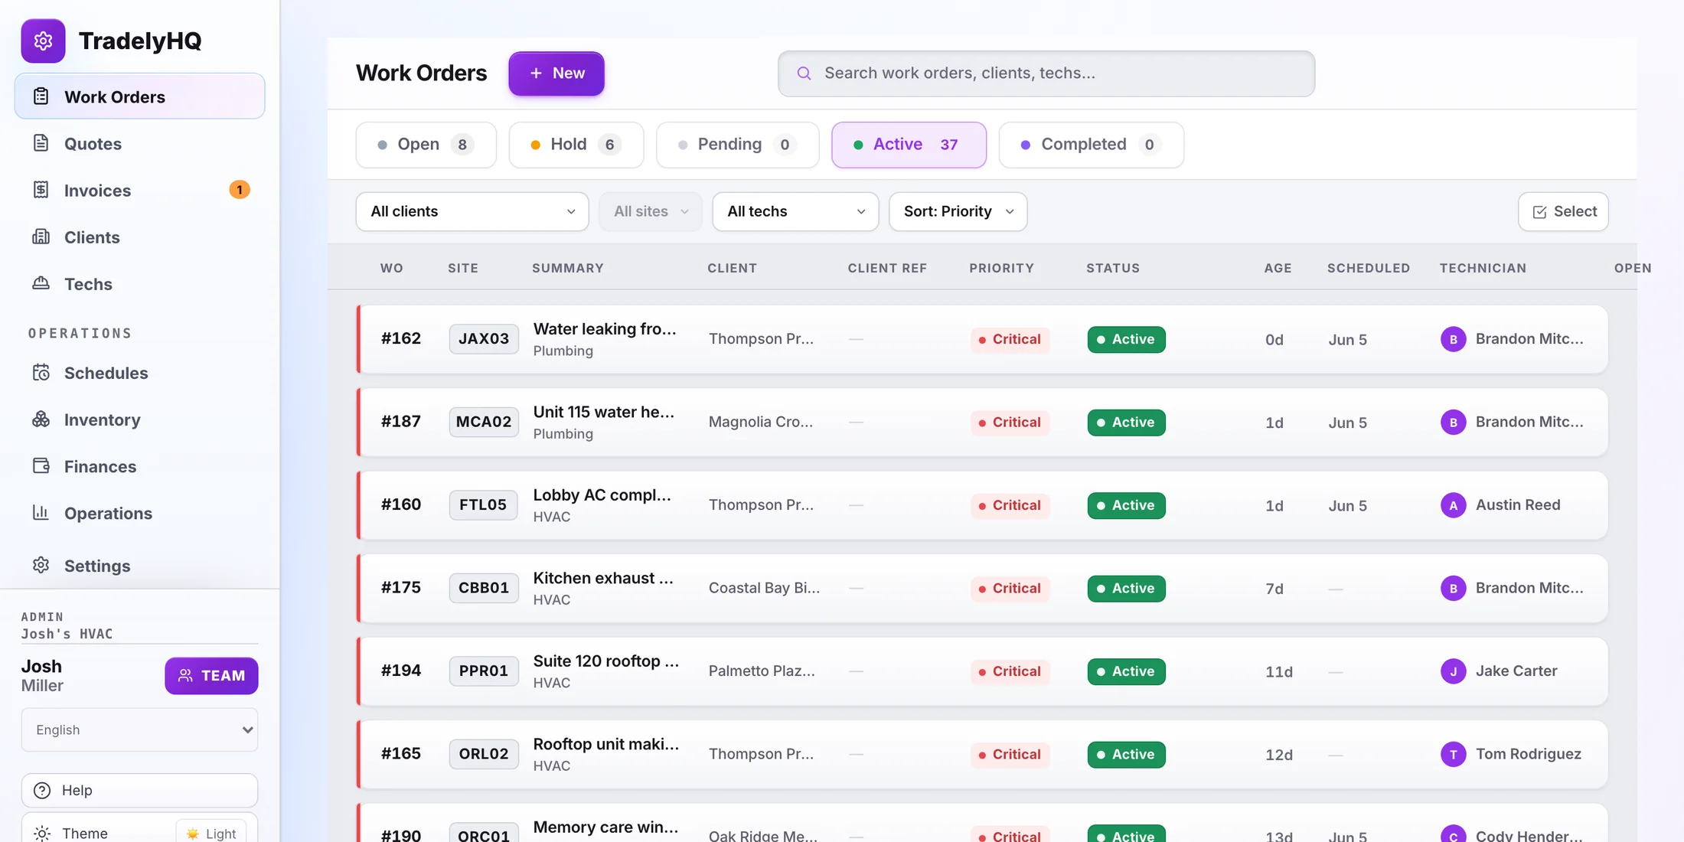Open the Quotes page
Screen dimensions: 1684x842
[x=139, y=143]
